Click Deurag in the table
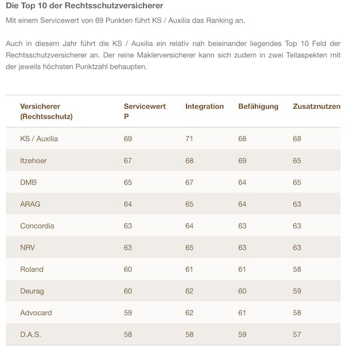This screenshot has width=345, height=349. (x=32, y=291)
